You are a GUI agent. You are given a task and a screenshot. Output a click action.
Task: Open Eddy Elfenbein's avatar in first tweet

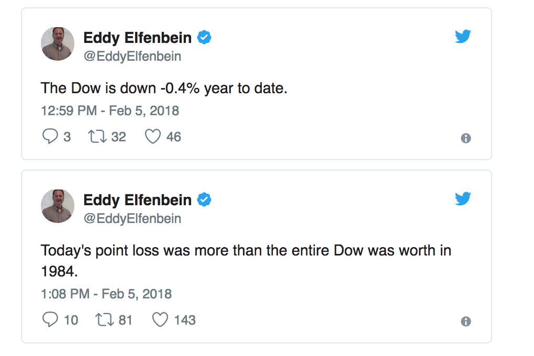pyautogui.click(x=58, y=44)
